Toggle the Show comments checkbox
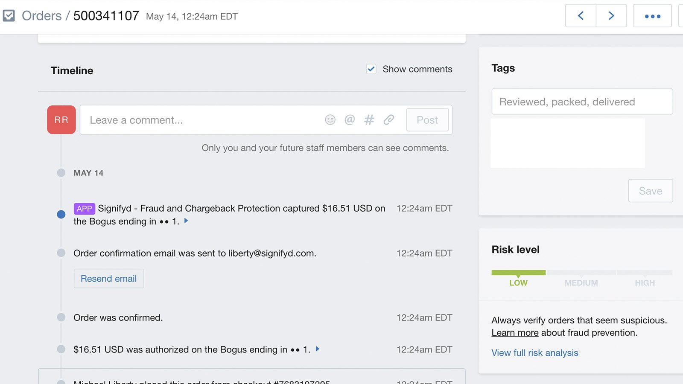 click(371, 69)
